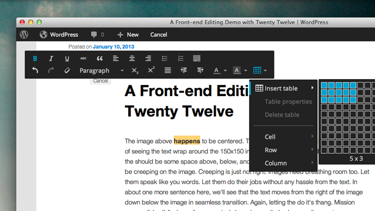Screen dimensions: 375x211
Task: Choose the Insert table menu item
Action: 283,89
